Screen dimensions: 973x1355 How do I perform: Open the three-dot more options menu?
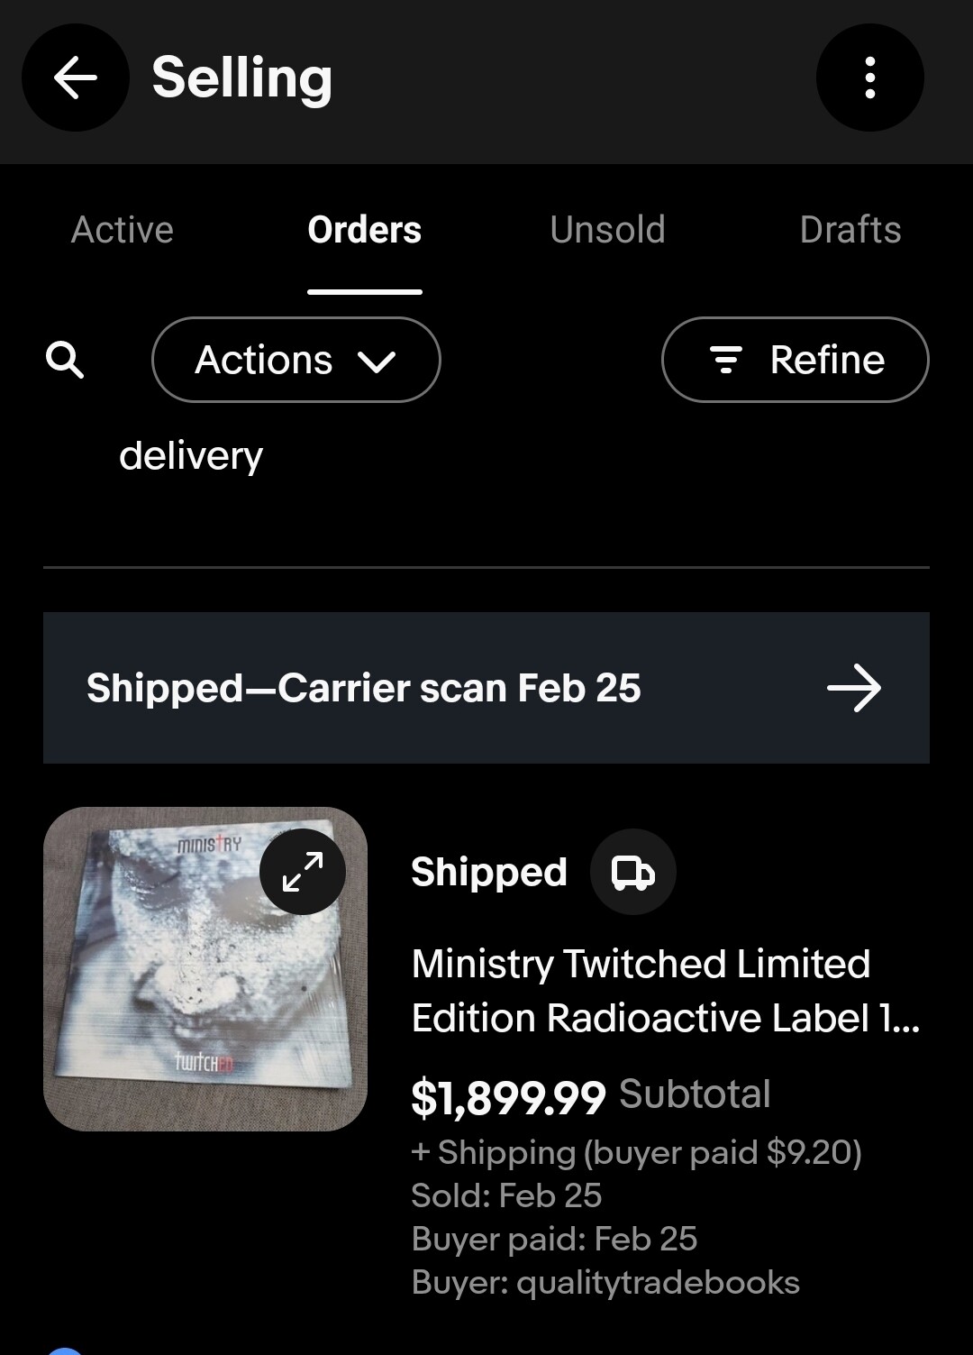click(869, 78)
